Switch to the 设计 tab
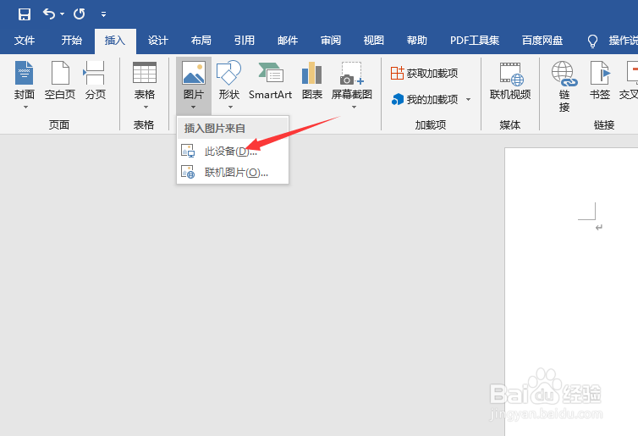638x436 pixels. point(158,41)
